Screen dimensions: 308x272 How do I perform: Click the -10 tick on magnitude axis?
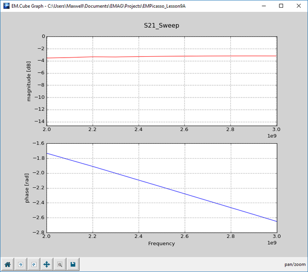coord(40,97)
